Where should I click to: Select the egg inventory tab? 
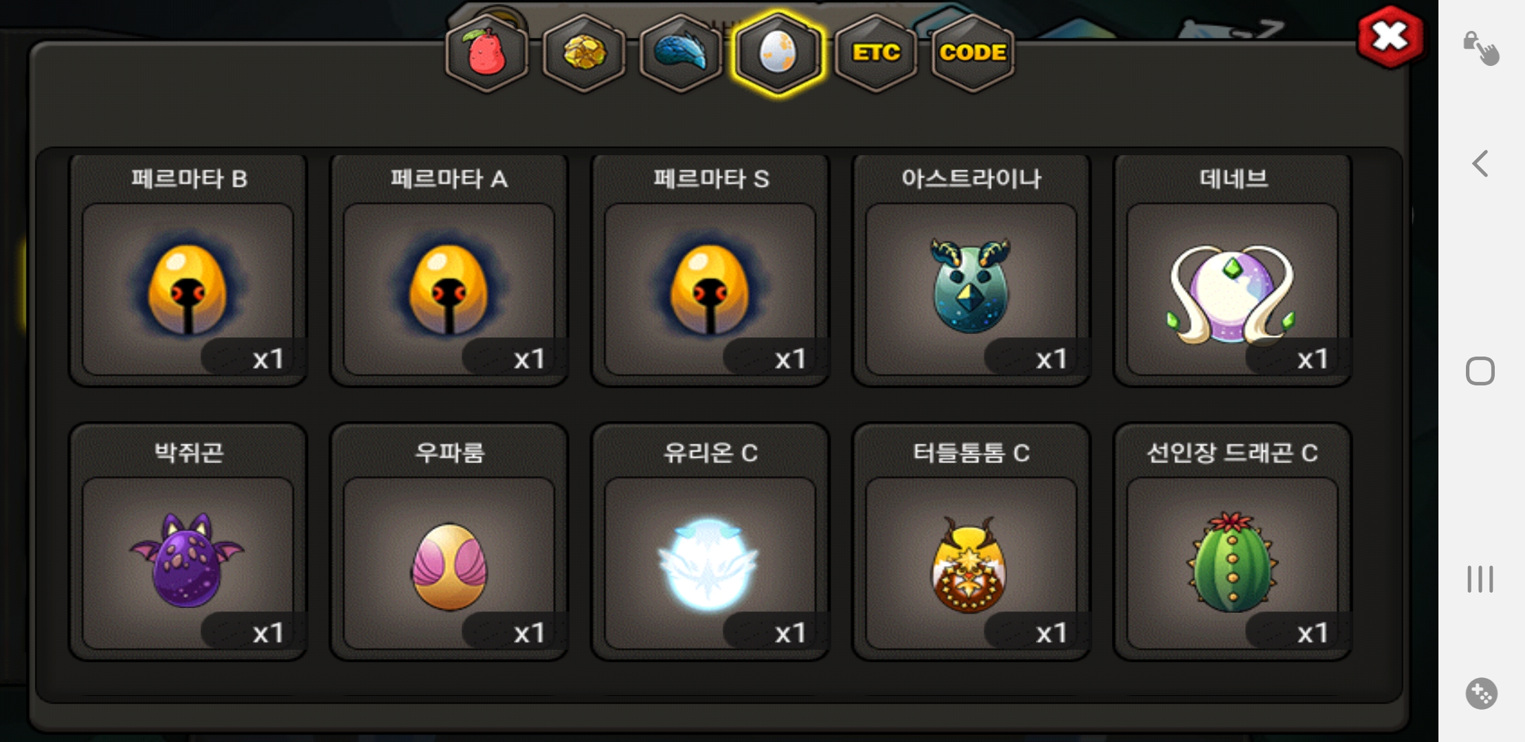click(778, 54)
